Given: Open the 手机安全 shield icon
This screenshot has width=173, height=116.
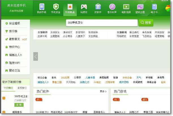Looking at the screenshot, I should 56,7.
